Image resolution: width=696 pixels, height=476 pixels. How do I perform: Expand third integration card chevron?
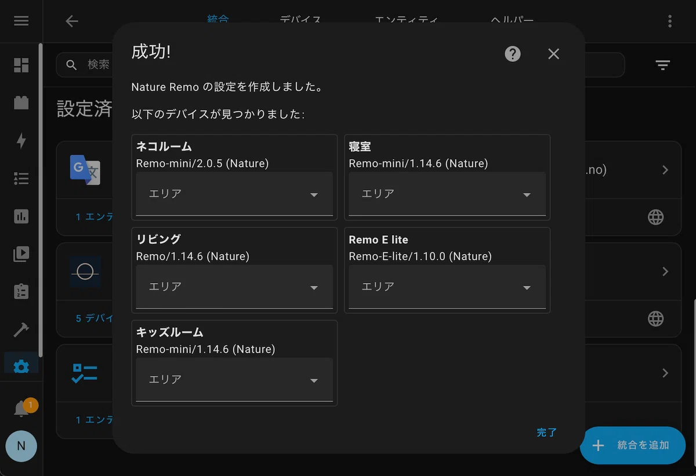(665, 372)
